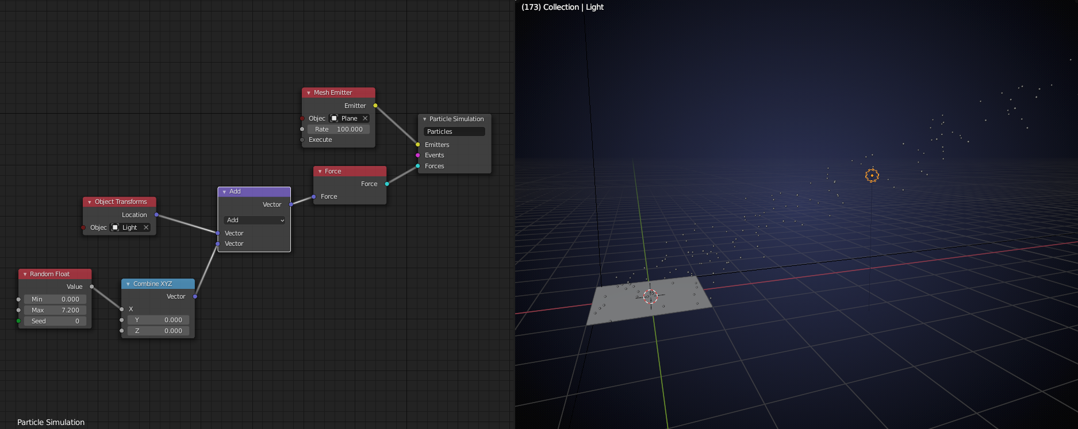This screenshot has height=429, width=1078.
Task: Click the Random Float Value output socket
Action: [92, 287]
